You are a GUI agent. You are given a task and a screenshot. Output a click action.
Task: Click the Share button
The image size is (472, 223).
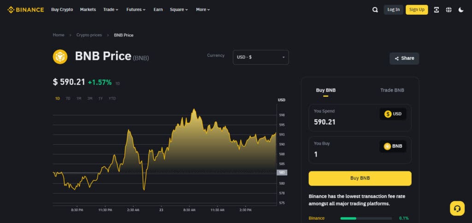point(404,59)
